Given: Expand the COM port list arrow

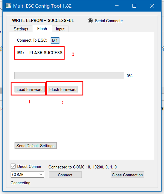Looking at the screenshot, I should [41, 175].
